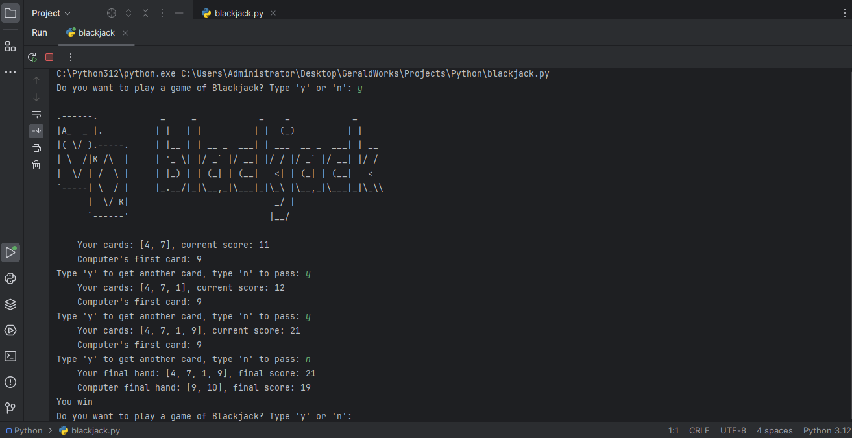The image size is (852, 438).
Task: Select the blackjack run tab
Action: [x=96, y=33]
